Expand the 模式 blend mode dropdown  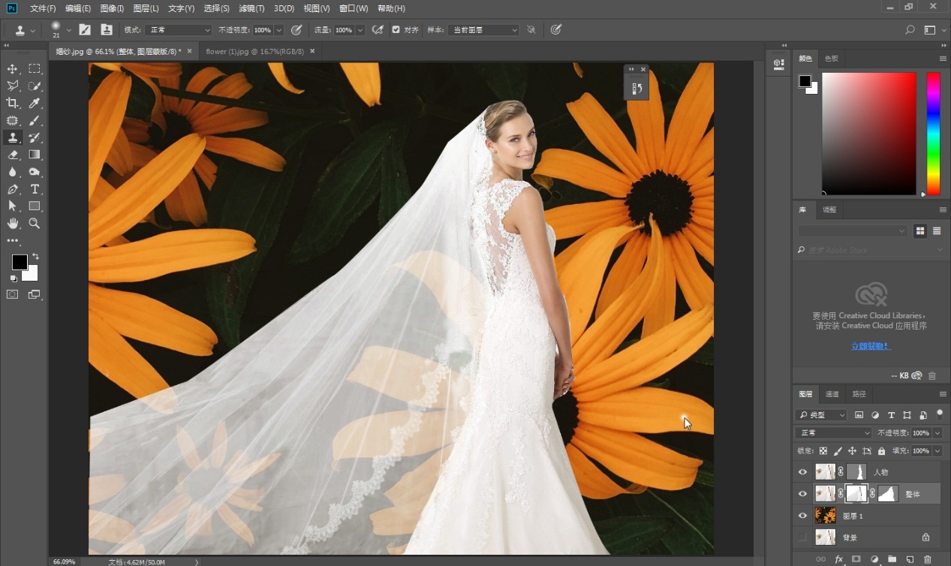(178, 30)
